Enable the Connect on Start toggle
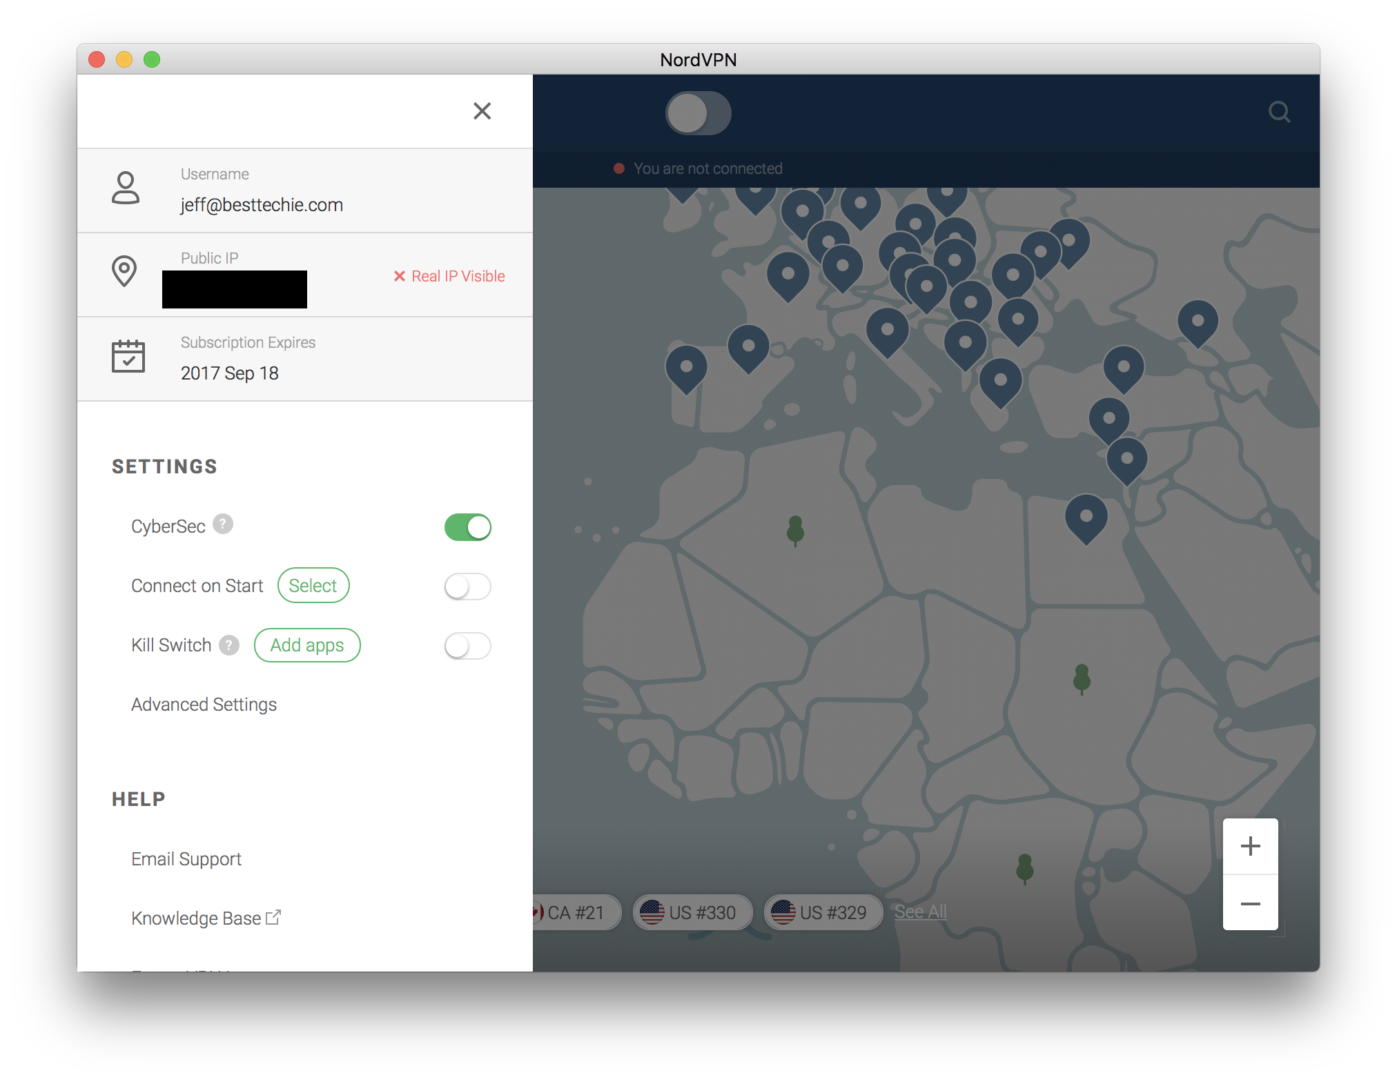 [x=467, y=587]
